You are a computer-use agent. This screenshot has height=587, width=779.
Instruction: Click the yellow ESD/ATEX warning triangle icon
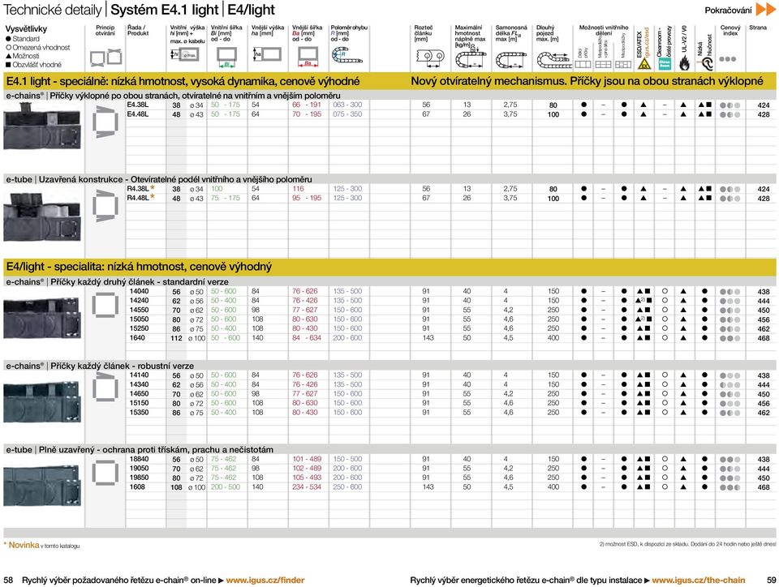(x=643, y=63)
